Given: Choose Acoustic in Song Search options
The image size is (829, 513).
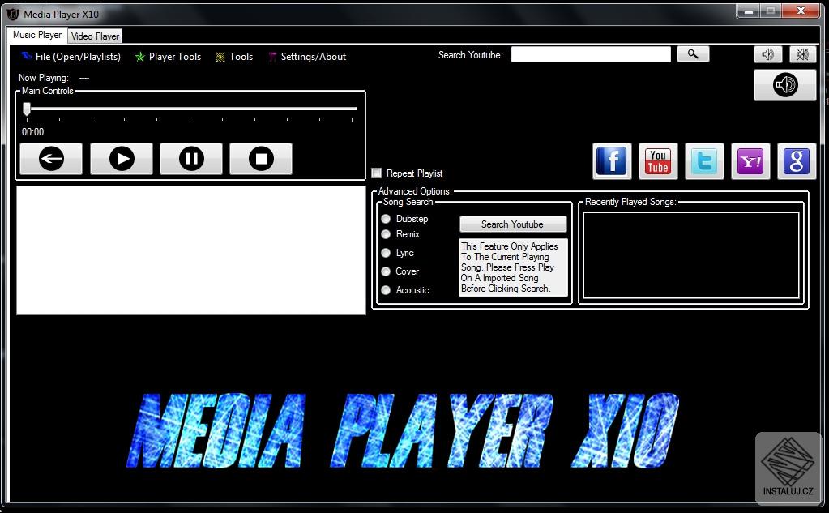Looking at the screenshot, I should click(x=386, y=290).
